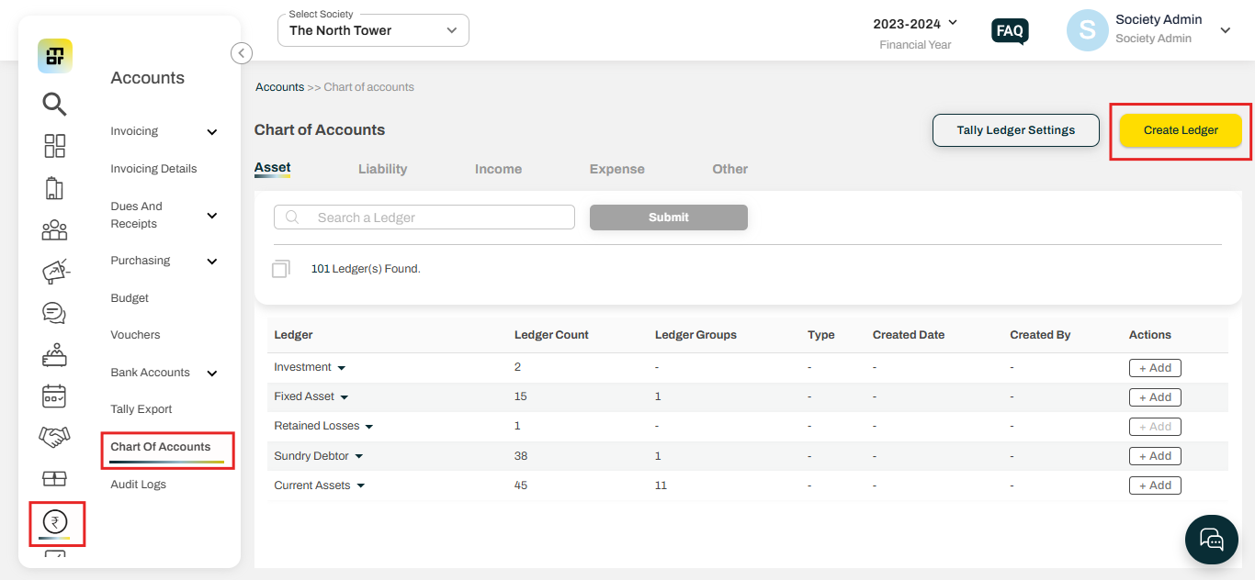This screenshot has width=1255, height=580.
Task: Open the handshake icon in sidebar
Action: [x=55, y=437]
